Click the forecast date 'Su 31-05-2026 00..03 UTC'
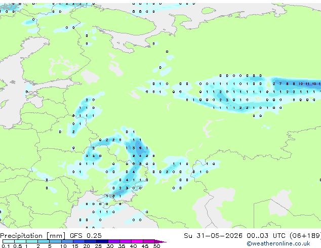The height and width of the screenshot is (248, 321). (x=234, y=236)
